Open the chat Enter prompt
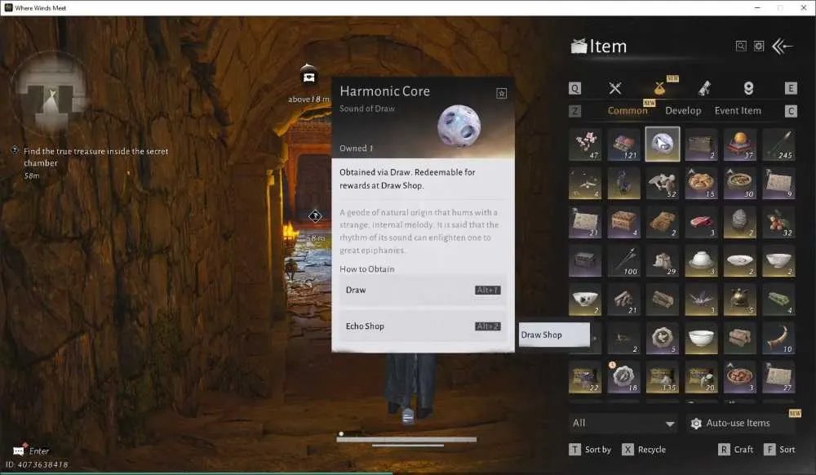 pos(31,451)
